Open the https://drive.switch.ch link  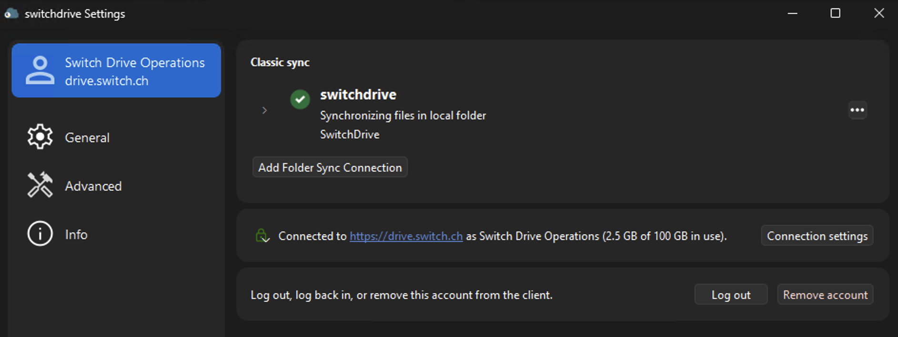click(406, 236)
